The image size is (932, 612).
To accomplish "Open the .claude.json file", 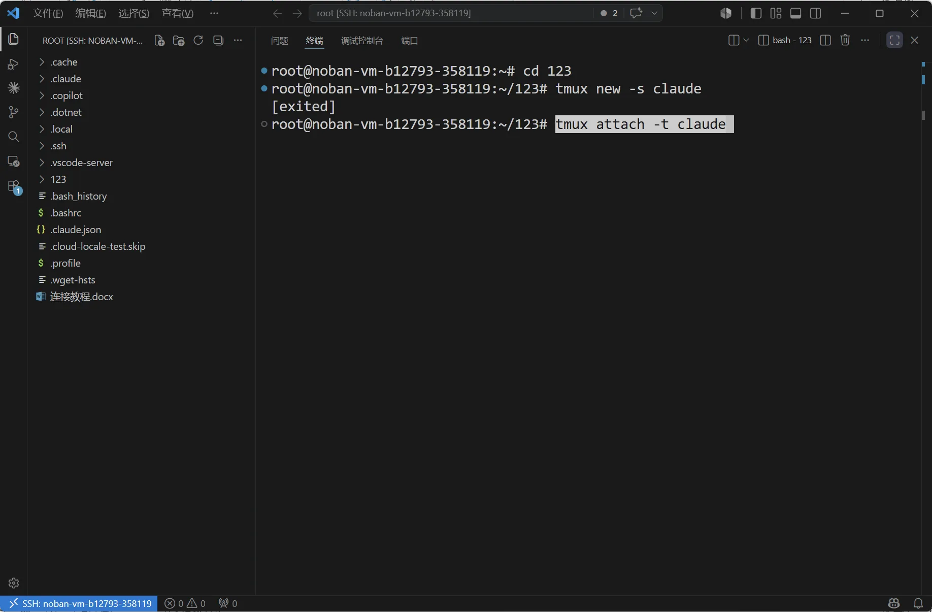I will click(x=141, y=230).
